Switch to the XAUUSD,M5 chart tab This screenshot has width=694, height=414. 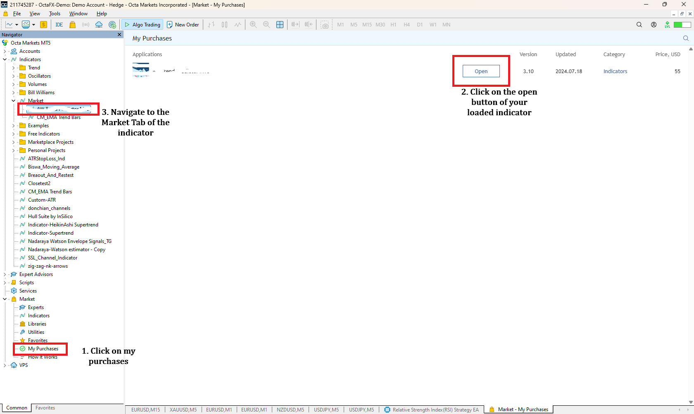pos(183,410)
